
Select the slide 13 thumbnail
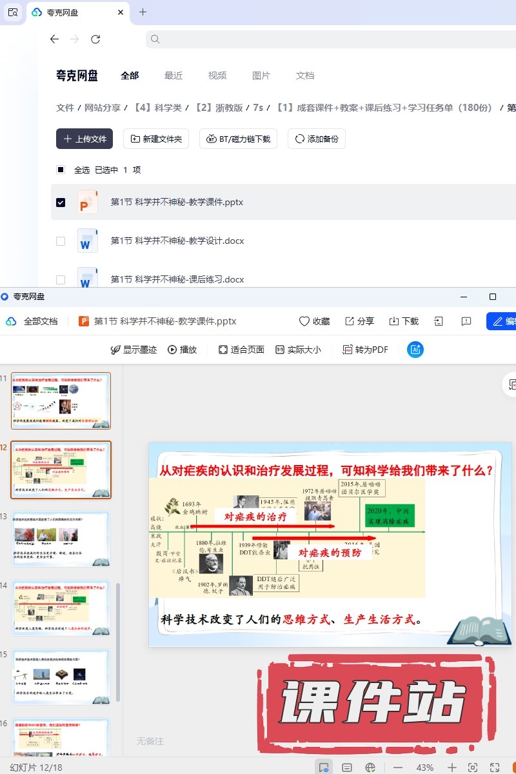pyautogui.click(x=61, y=539)
